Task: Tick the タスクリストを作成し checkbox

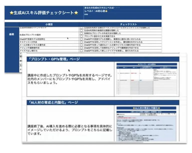Action: [x=81, y=42]
